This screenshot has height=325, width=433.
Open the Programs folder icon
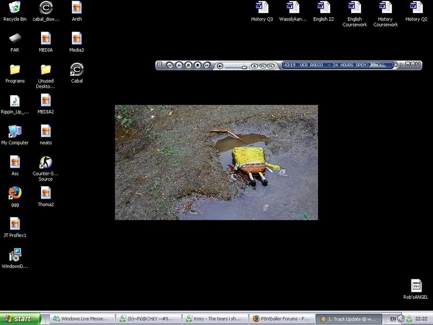click(x=15, y=73)
